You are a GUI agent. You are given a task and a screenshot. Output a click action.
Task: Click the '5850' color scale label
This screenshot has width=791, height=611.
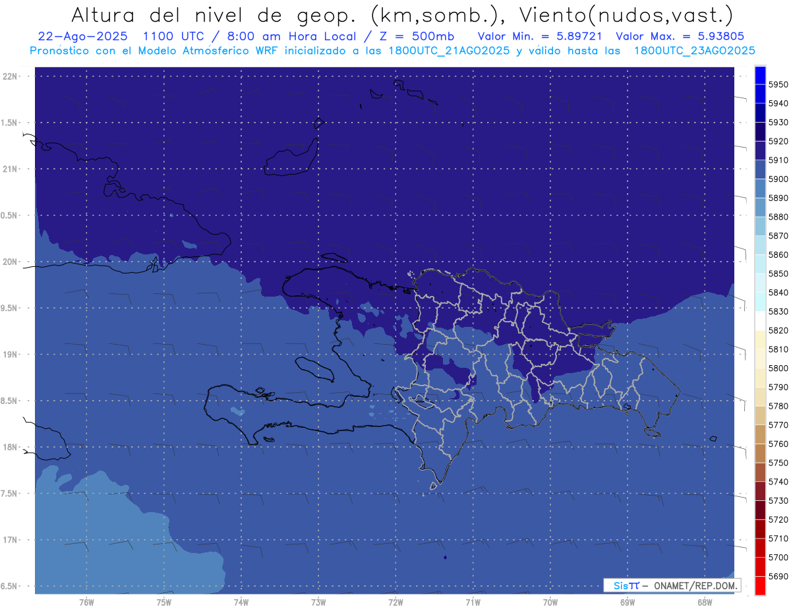[778, 274]
